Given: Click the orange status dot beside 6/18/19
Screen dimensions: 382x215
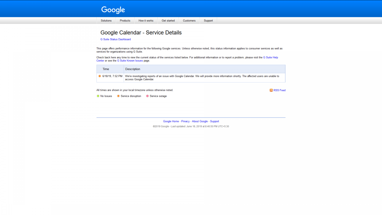Looking at the screenshot, I should [x=100, y=76].
